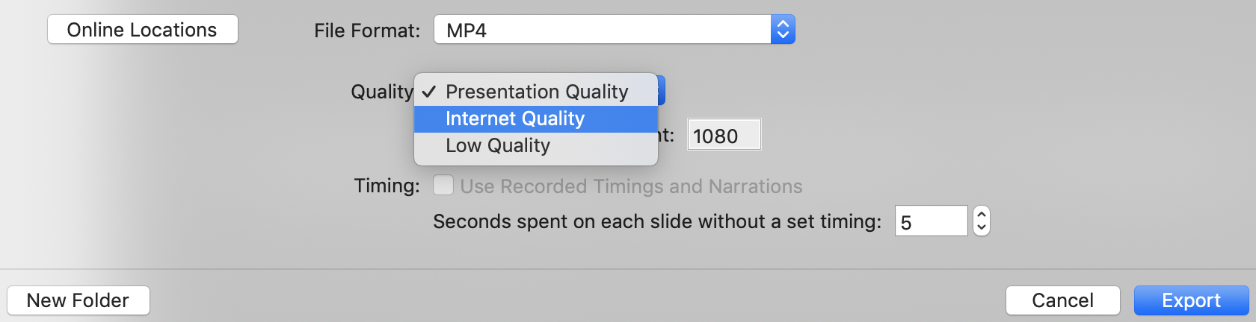The image size is (1256, 322).
Task: Click the Timing label text
Action: coord(387,186)
